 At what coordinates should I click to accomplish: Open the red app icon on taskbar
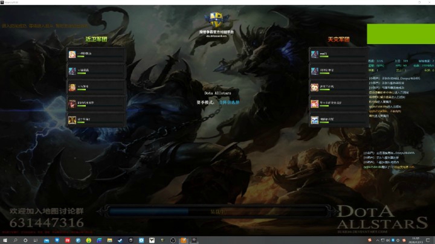point(68,240)
